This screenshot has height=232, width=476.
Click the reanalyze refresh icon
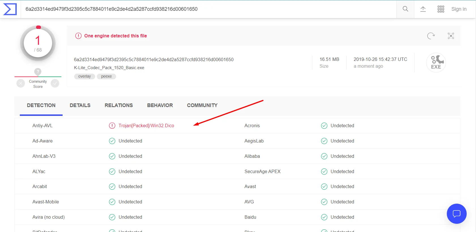click(431, 36)
